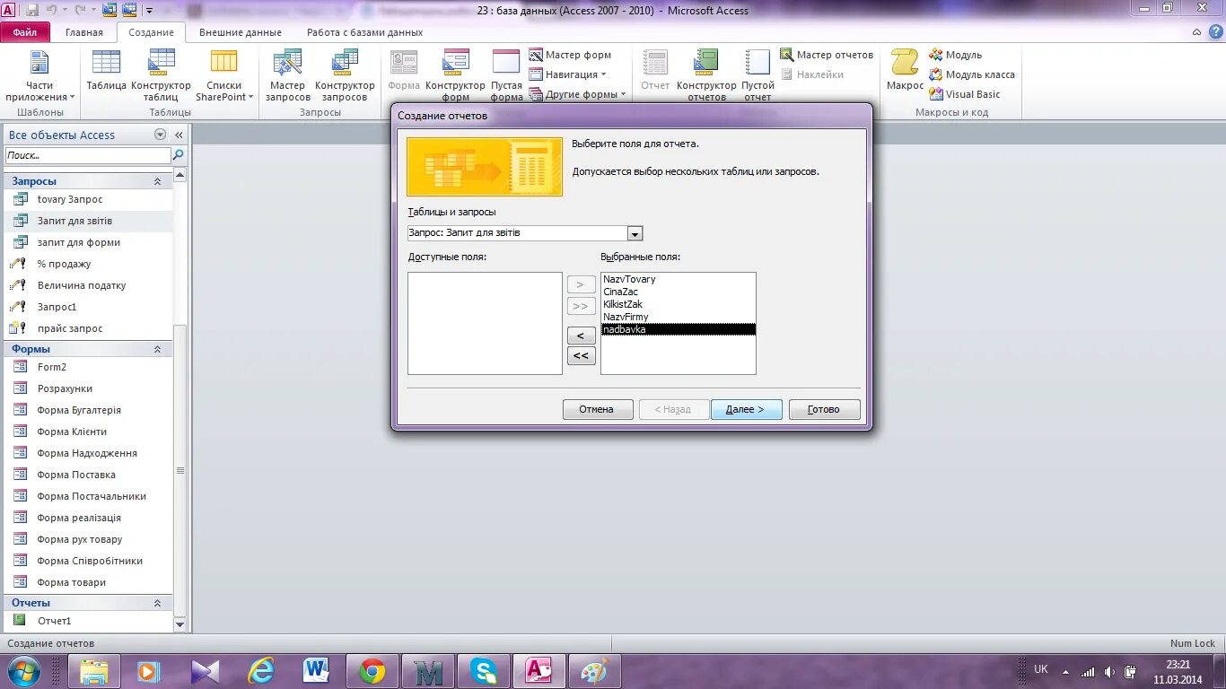Collapse the navigation pane with « button

coord(179,135)
